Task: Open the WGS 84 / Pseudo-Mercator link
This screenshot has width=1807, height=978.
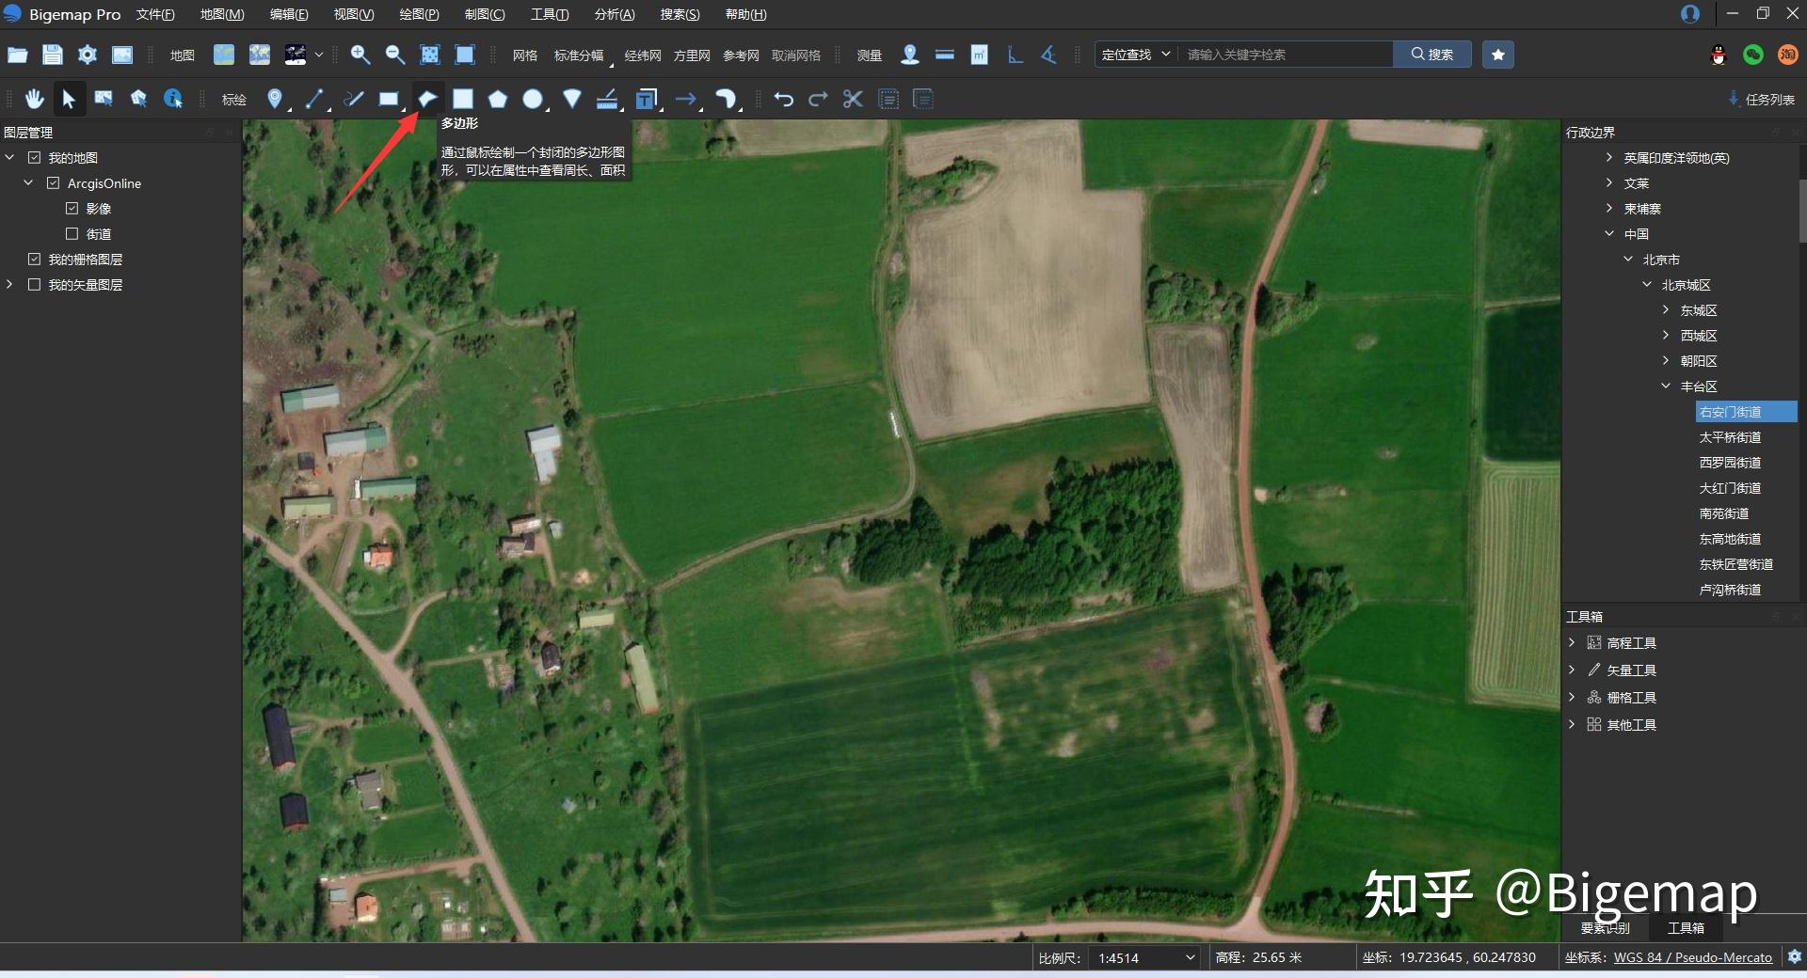Action: (x=1692, y=957)
